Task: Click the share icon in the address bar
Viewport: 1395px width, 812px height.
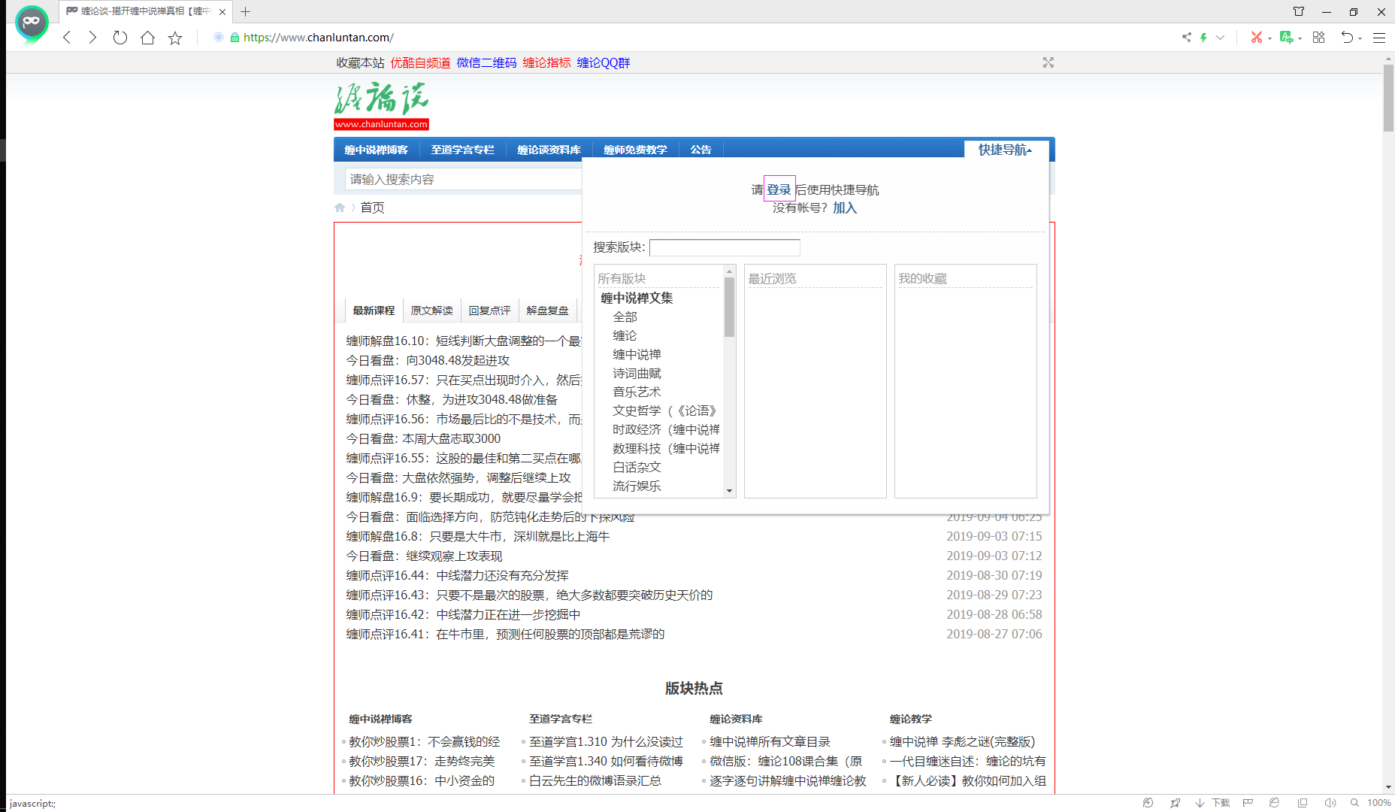Action: click(x=1186, y=38)
